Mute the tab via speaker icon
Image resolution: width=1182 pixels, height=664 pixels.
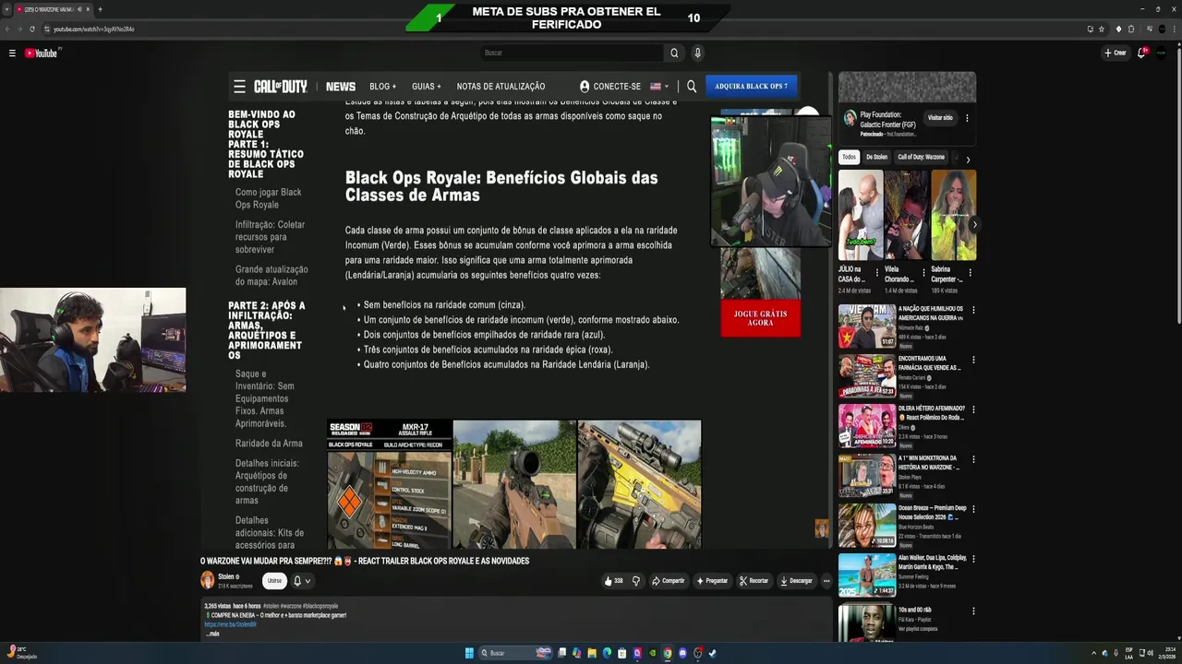pyautogui.click(x=79, y=9)
